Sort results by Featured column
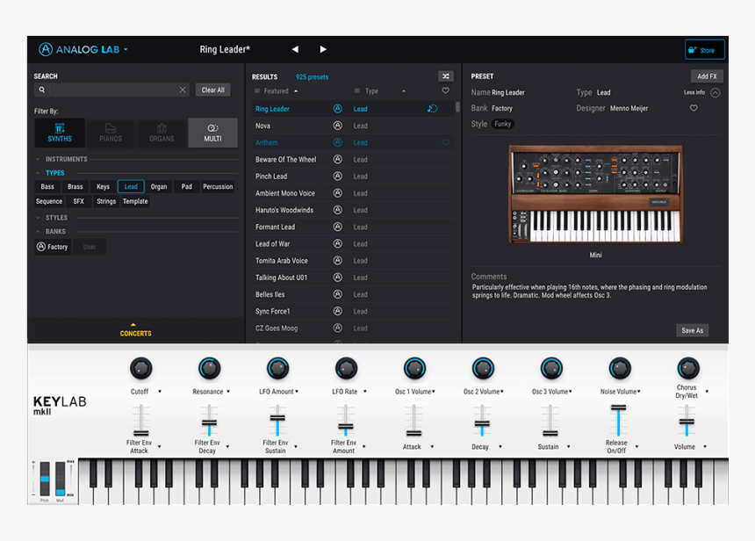Screen dimensions: 755x541 tap(277, 91)
